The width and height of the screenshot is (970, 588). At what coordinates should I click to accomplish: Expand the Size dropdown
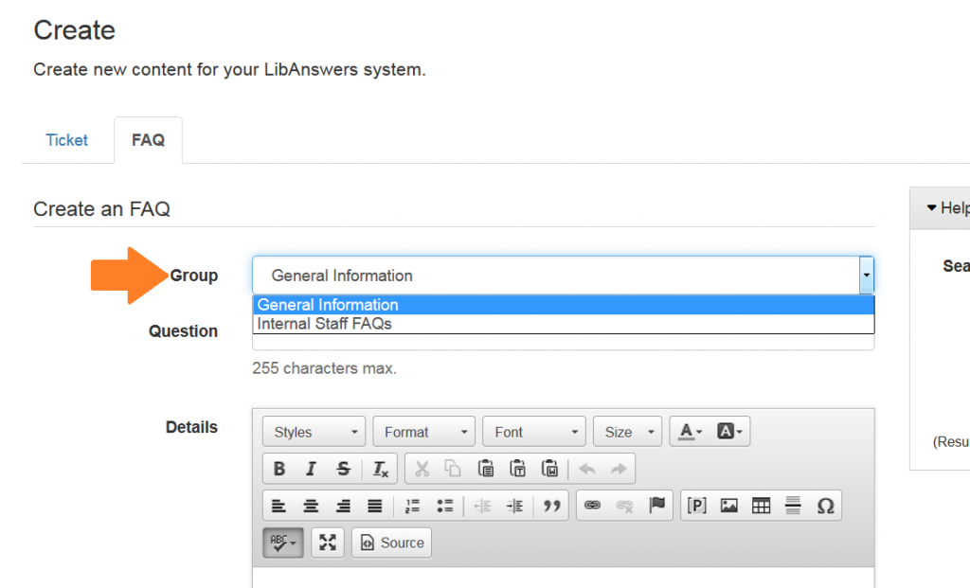pyautogui.click(x=627, y=431)
